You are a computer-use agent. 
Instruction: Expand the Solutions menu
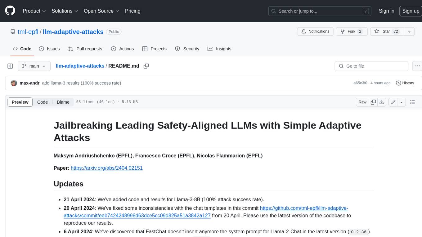65,11
